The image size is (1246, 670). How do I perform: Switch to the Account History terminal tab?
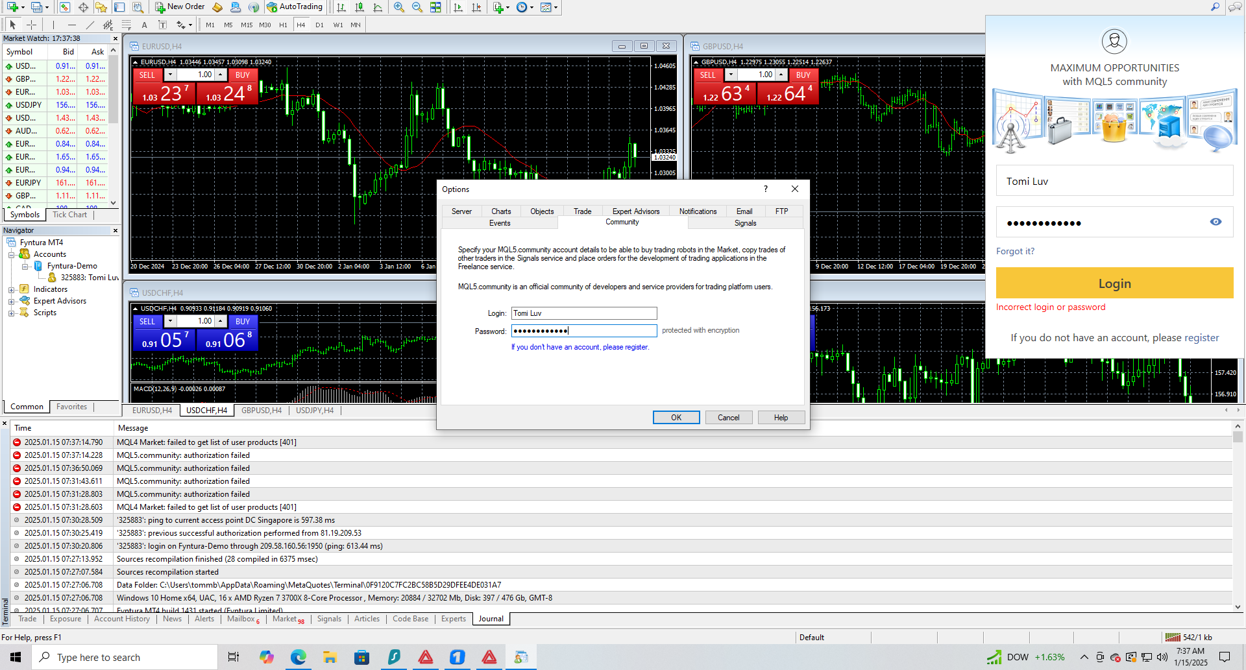[x=122, y=619]
